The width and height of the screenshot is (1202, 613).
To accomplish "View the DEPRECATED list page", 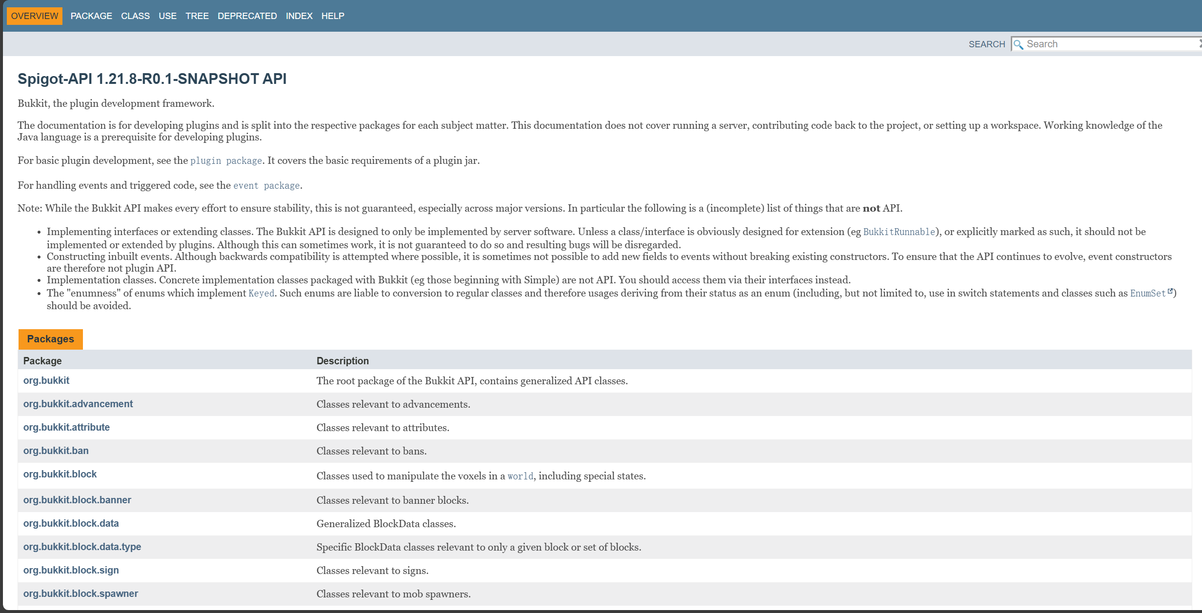I will [247, 16].
